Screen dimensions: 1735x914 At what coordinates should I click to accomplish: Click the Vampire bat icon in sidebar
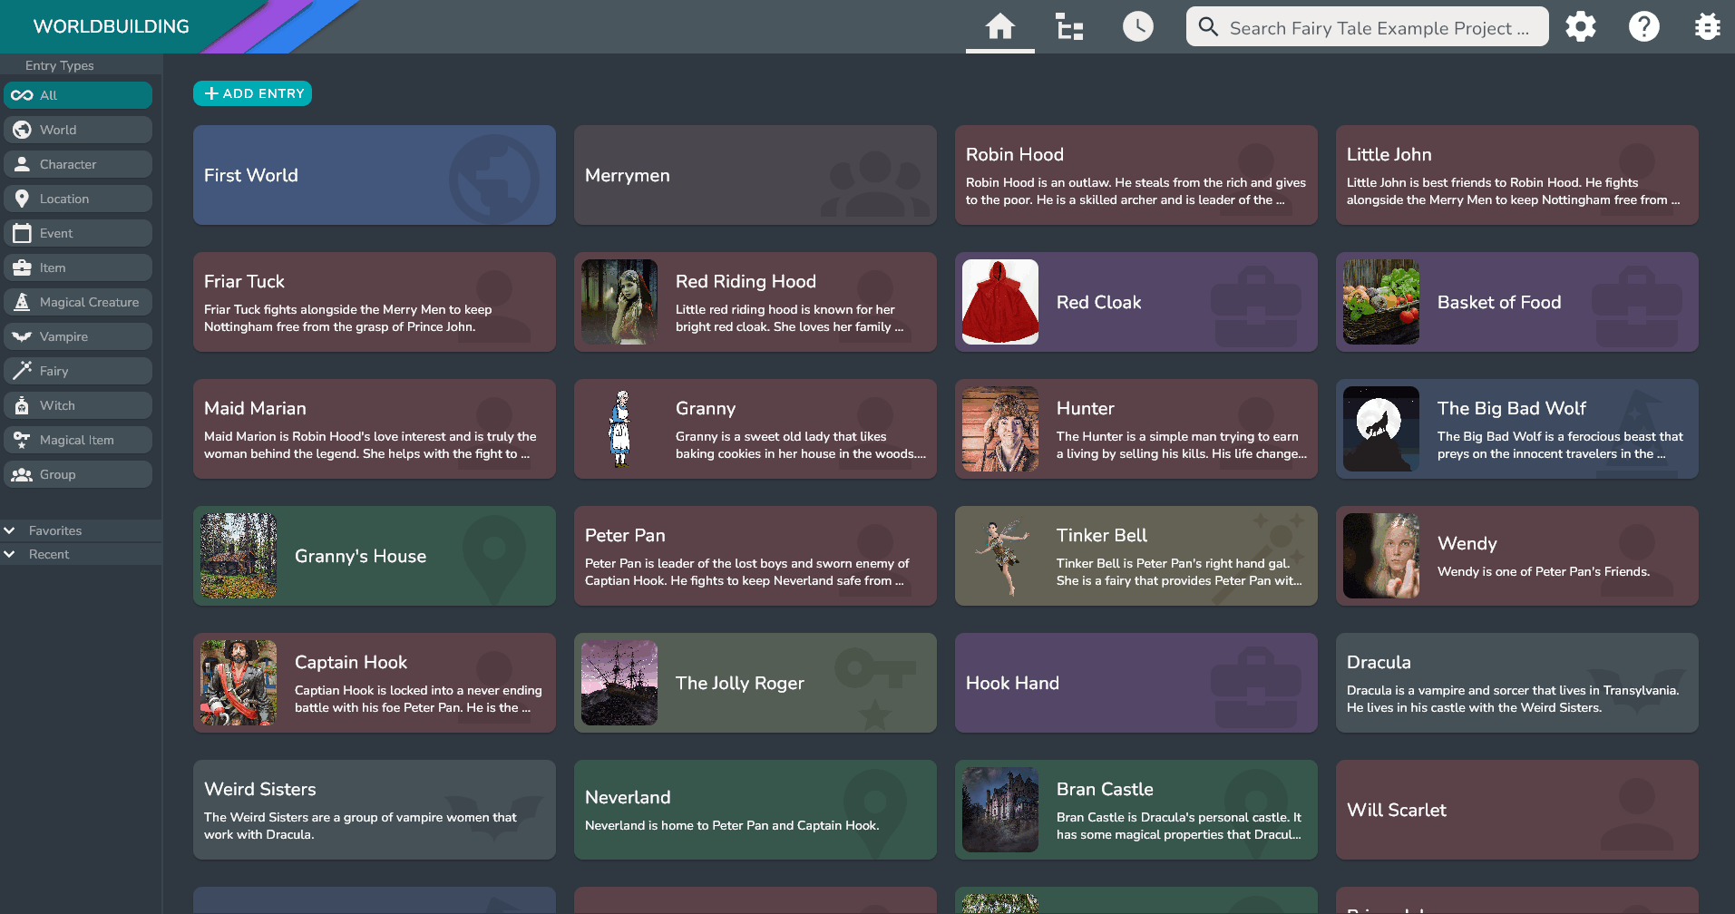point(22,336)
